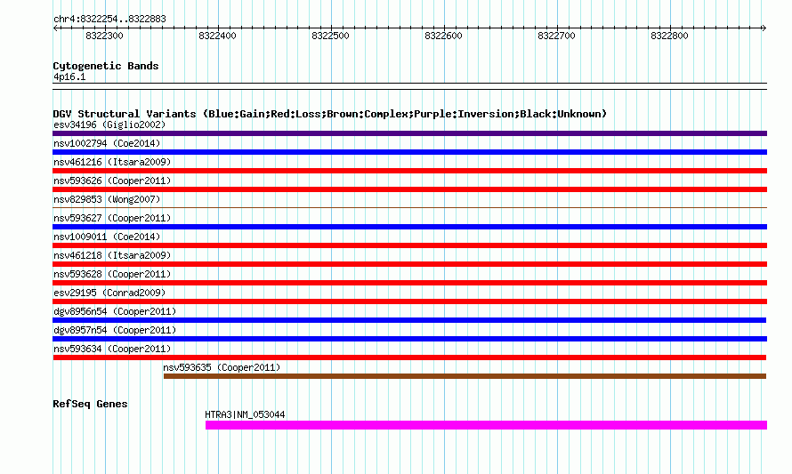Click the brown nsv593635 complex bar
Viewport: 792px width, 474px height.
(465, 376)
